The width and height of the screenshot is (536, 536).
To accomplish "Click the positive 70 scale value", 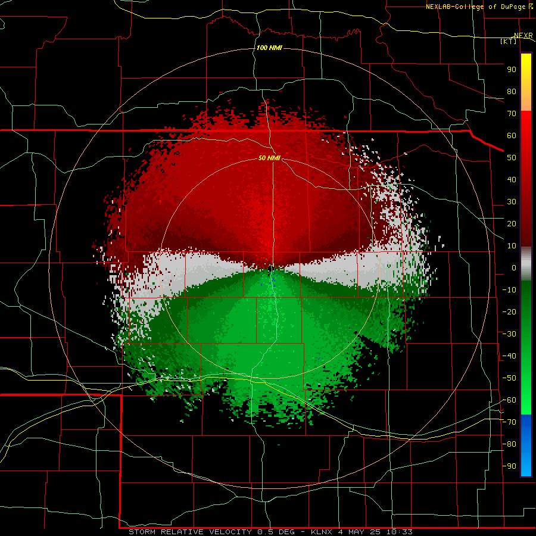I will coord(512,114).
